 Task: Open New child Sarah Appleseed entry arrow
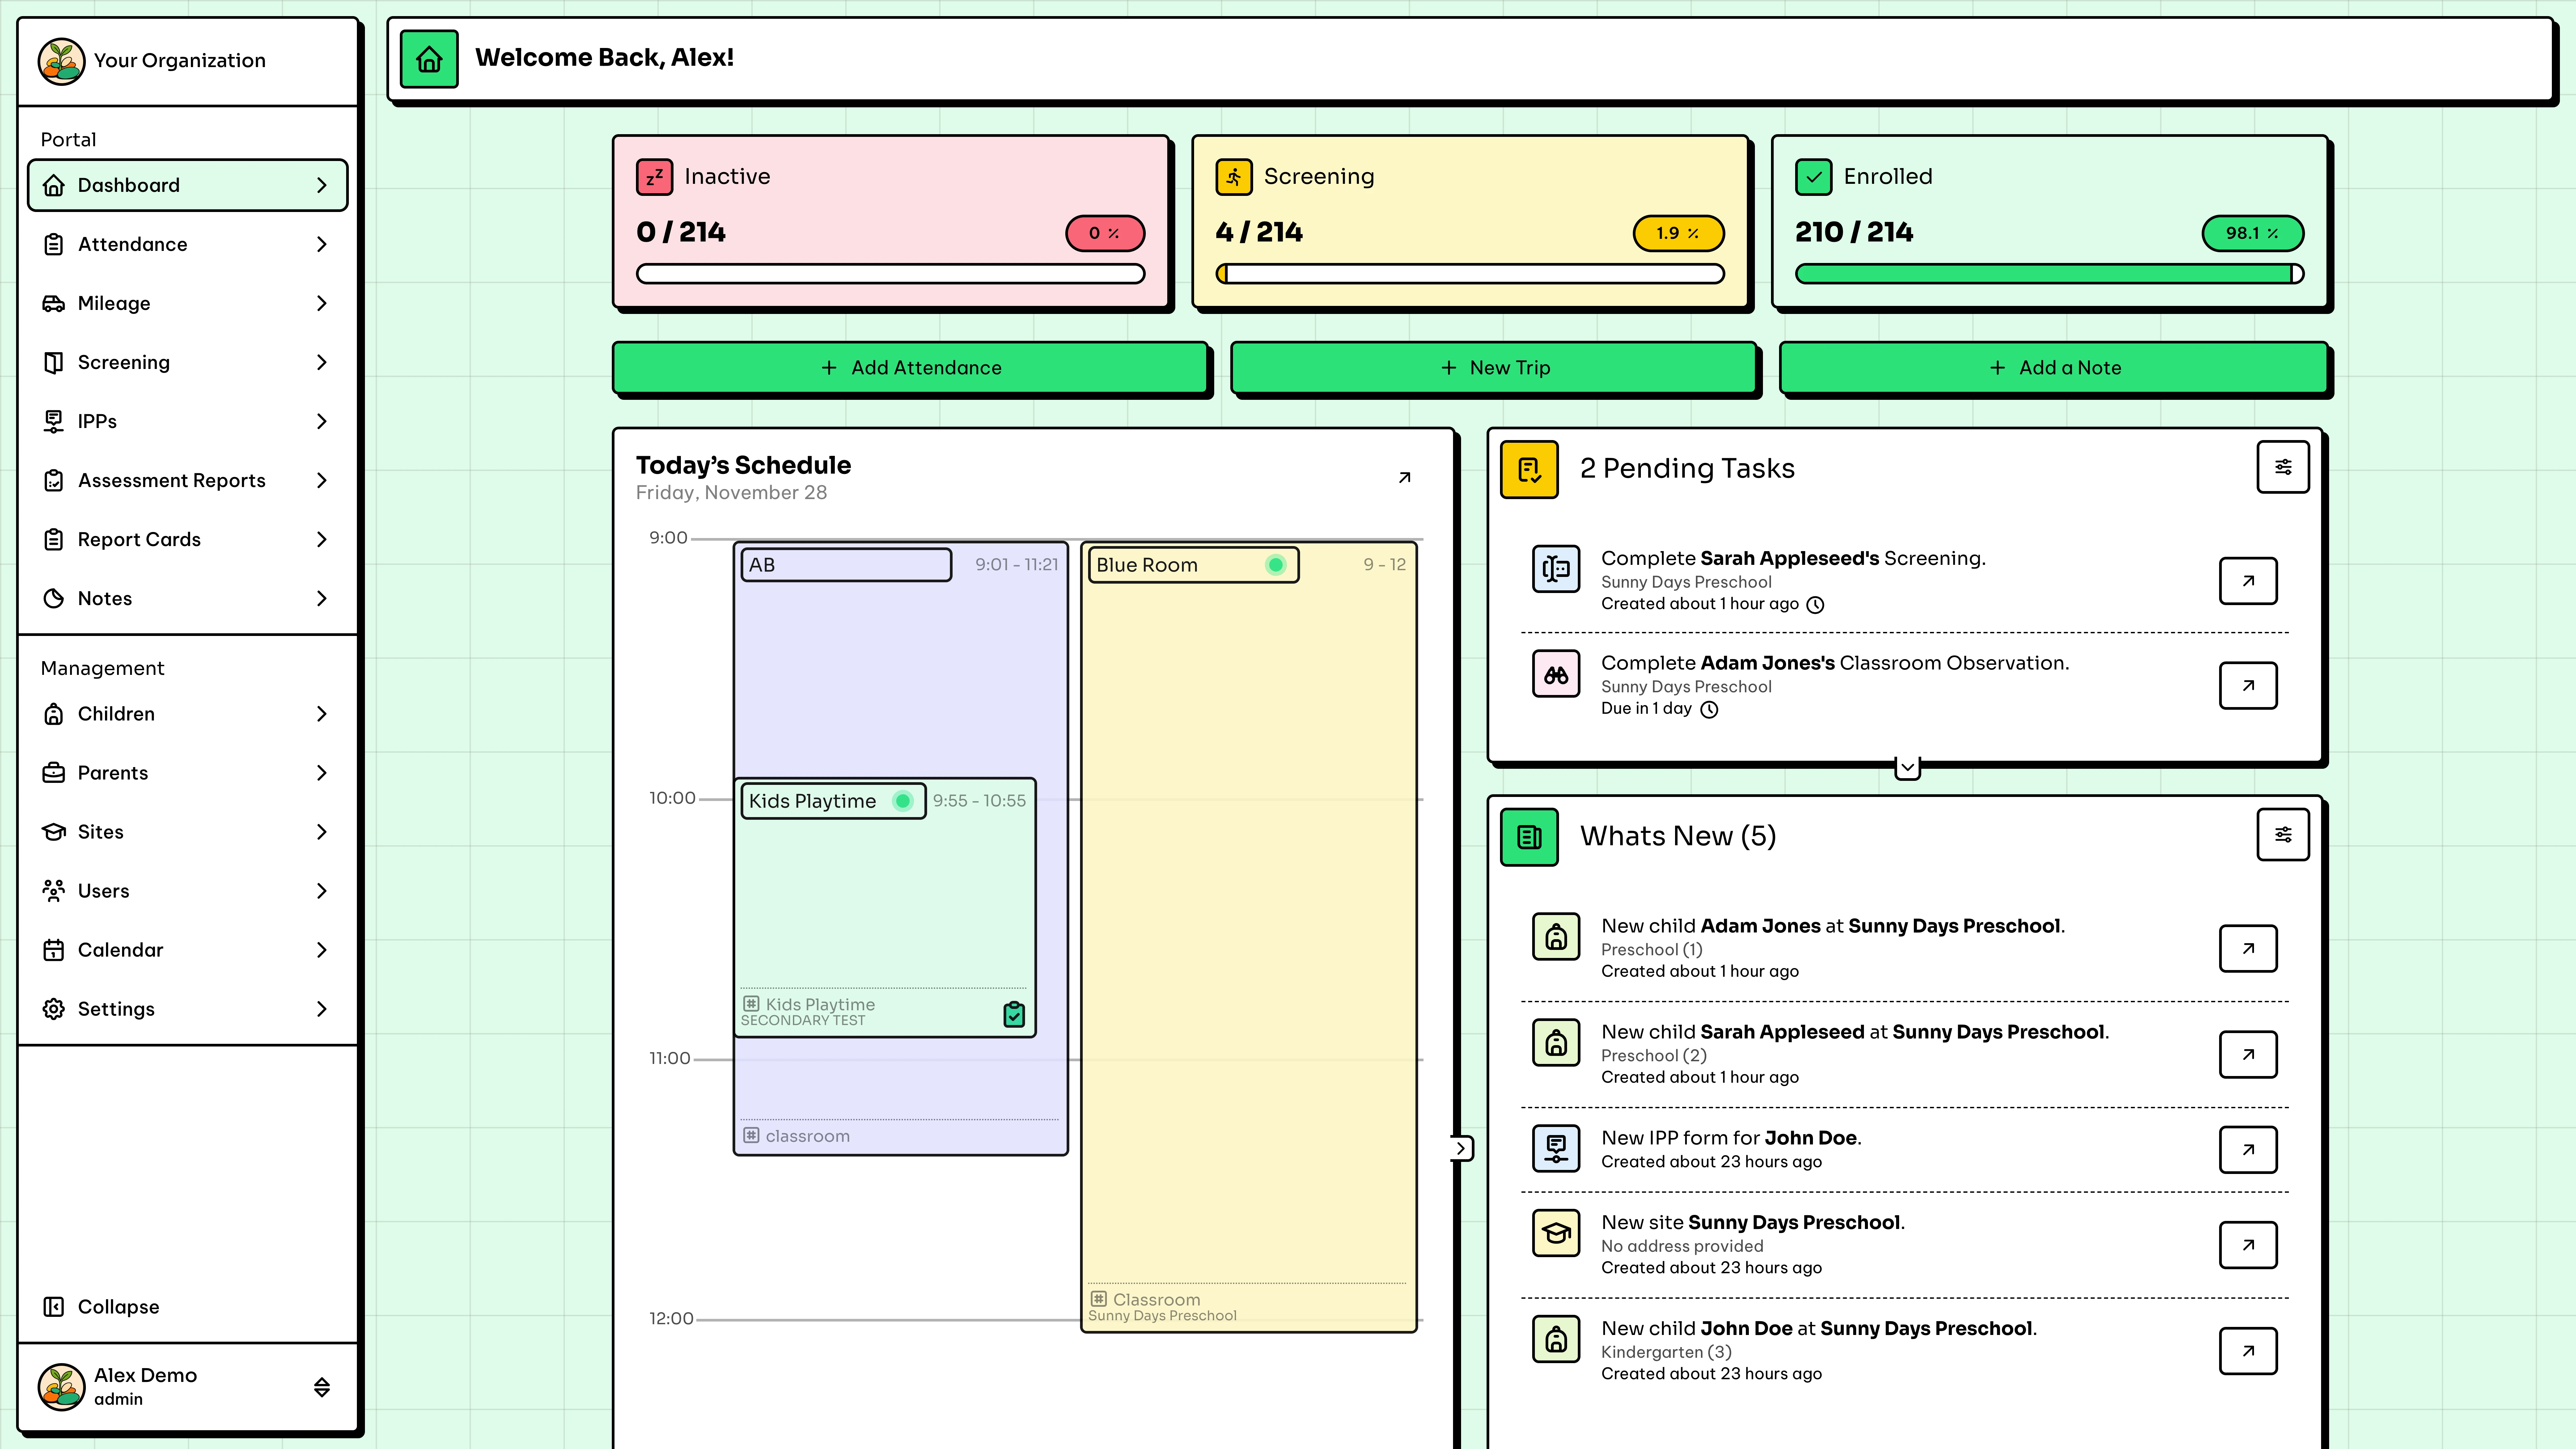[2248, 1054]
